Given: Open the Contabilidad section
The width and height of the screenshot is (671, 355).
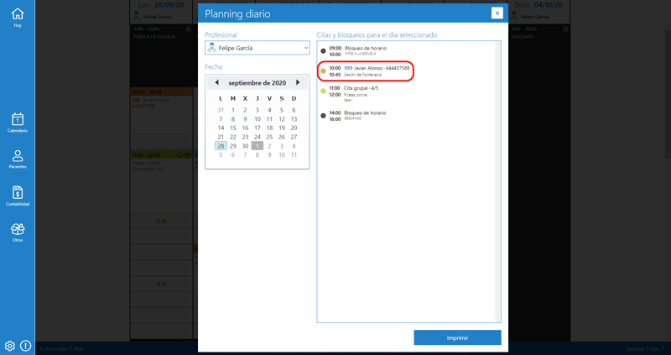Looking at the screenshot, I should 17,195.
